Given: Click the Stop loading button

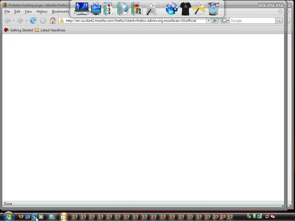Looking at the screenshot, I should point(43,20).
